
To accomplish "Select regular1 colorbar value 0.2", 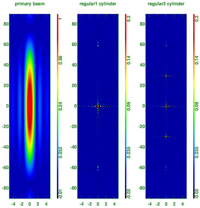I will pyautogui.click(x=129, y=19).
